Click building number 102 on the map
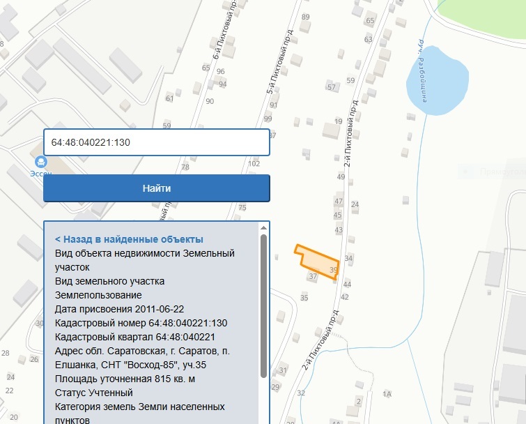The height and width of the screenshot is (424, 526). click(x=254, y=164)
